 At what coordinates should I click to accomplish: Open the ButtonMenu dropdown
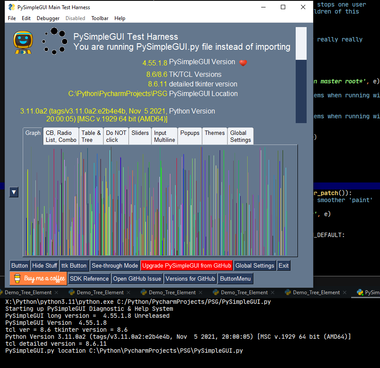tap(235, 279)
